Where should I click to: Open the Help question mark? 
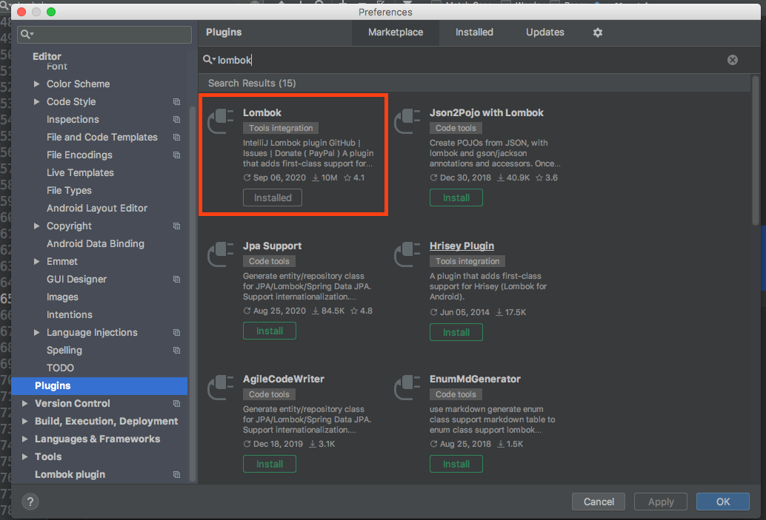pos(30,502)
